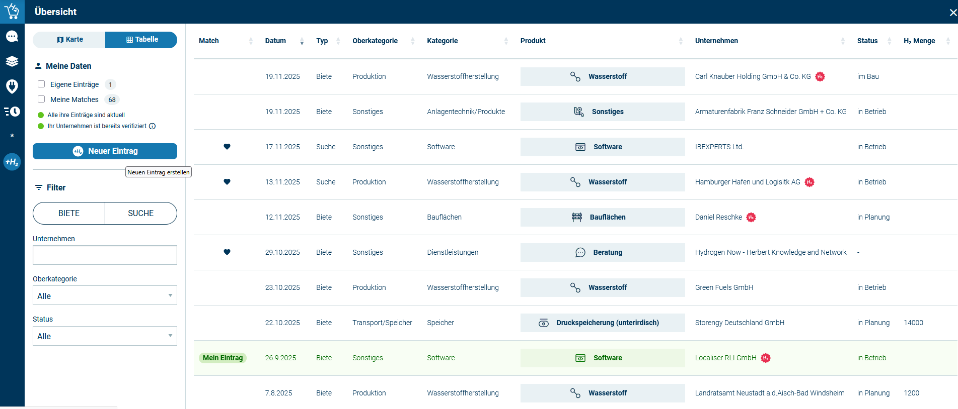The image size is (958, 409).
Task: Click the shopping cart logo icon
Action: coord(12,11)
